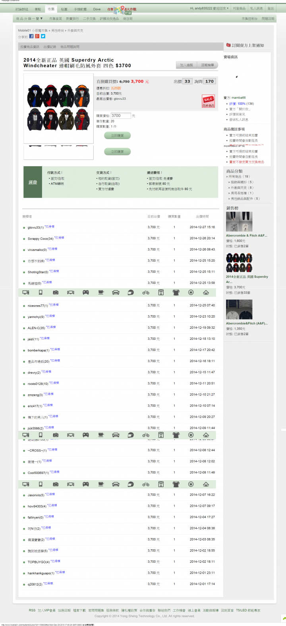Screen dimensions: 286x626
Task: Open the Abercrombie & Fitch 1,600元 thumbnail
Action: point(239,221)
